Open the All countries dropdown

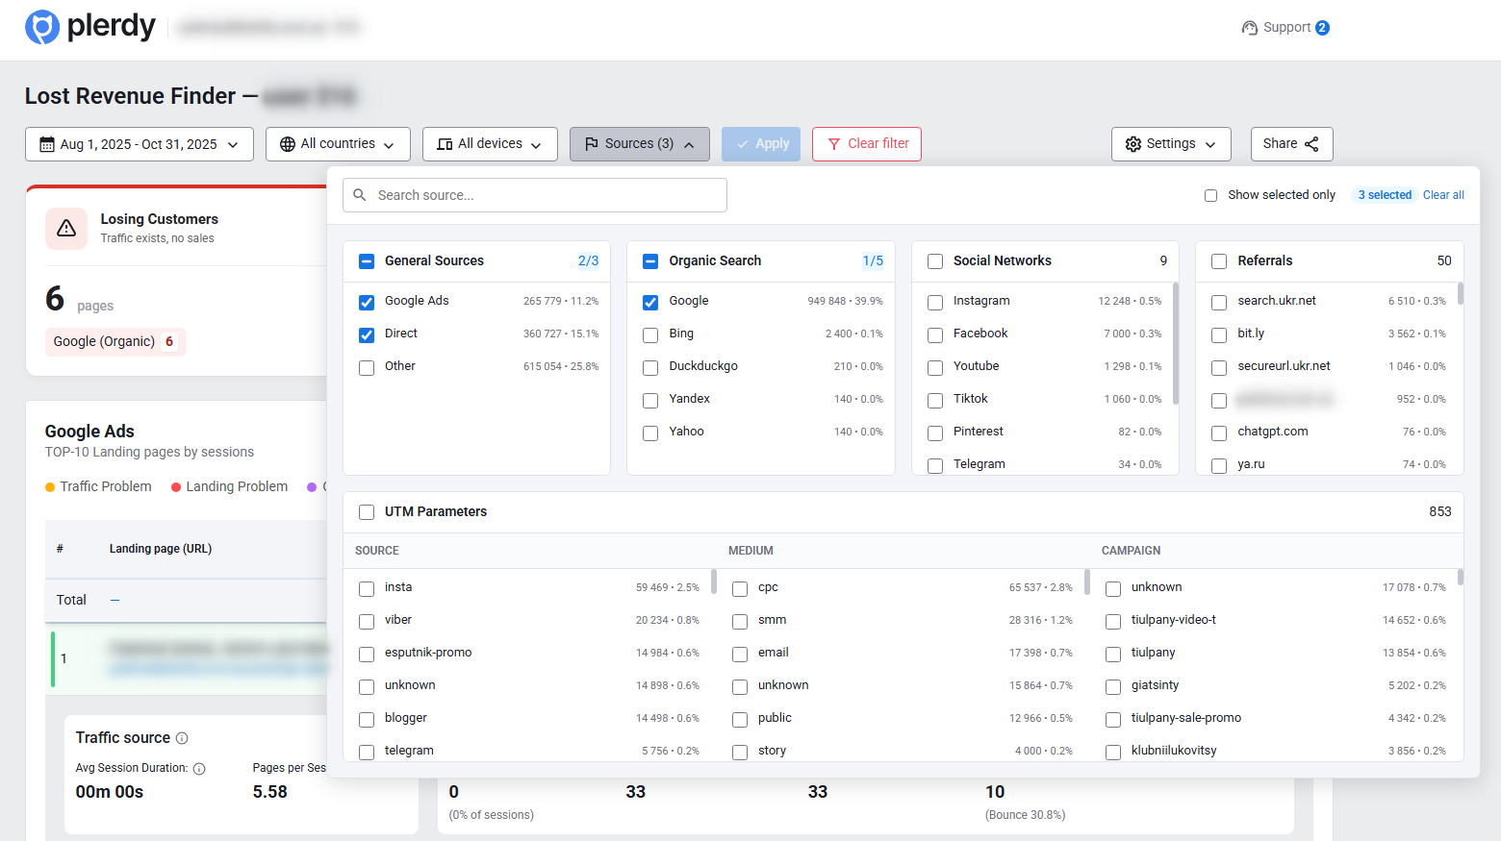[338, 143]
